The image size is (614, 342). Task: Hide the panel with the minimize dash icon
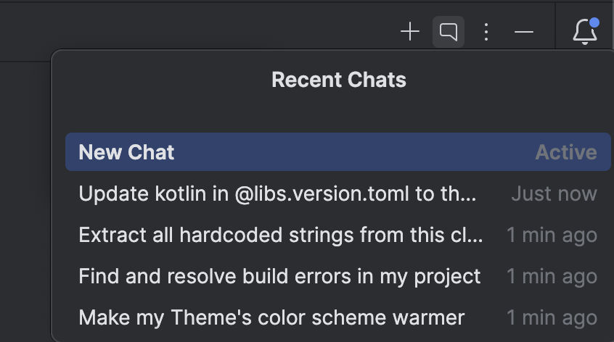pyautogui.click(x=524, y=32)
